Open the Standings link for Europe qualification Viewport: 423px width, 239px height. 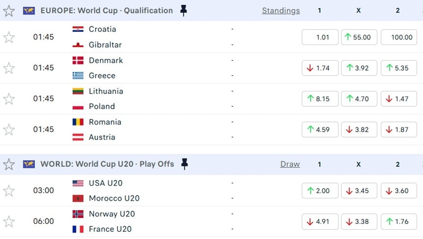281,11
